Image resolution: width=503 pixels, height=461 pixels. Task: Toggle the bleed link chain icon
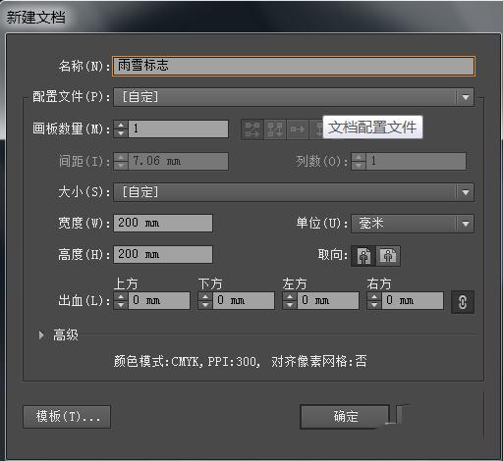pos(463,302)
